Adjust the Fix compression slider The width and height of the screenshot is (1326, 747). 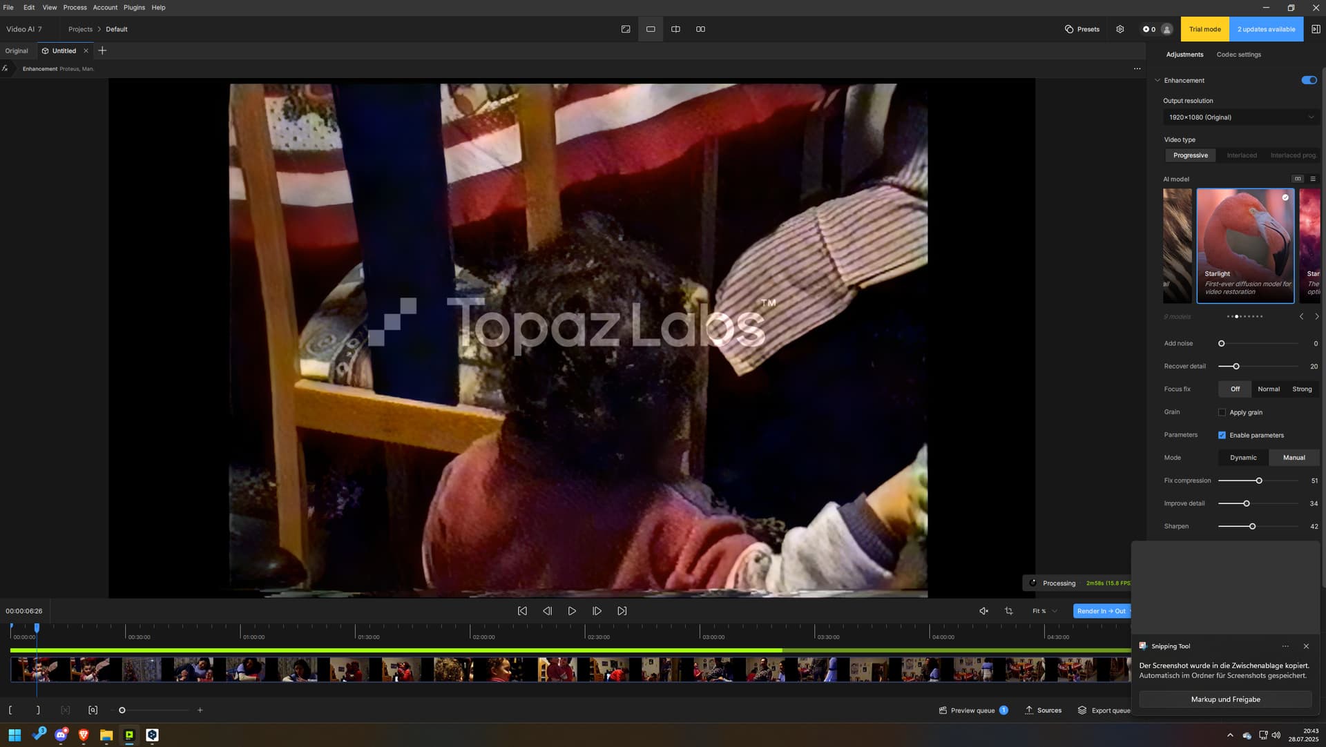(1258, 481)
